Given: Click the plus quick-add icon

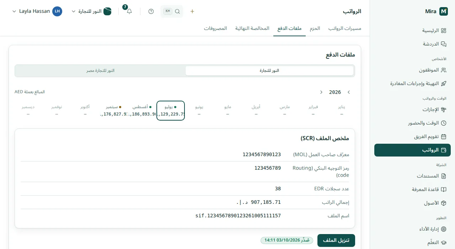Looking at the screenshot, I should pos(192,11).
